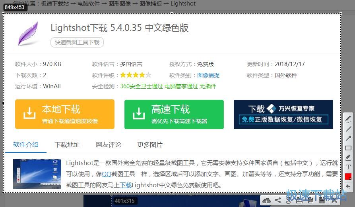Open the red color picker swatch
Image resolution: width=355 pixels, height=207 pixels.
click(x=348, y=177)
